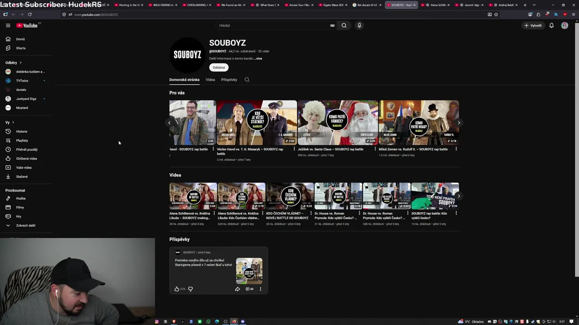Switch to Elgato Wave XLR browser tab

pyautogui.click(x=333, y=5)
